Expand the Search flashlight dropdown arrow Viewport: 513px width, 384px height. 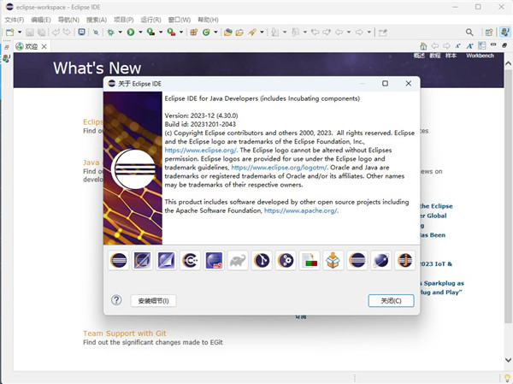[262, 32]
